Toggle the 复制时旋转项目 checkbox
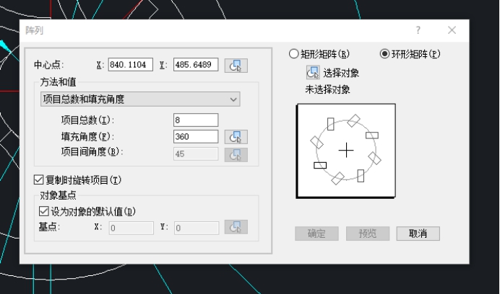Image resolution: width=500 pixels, height=294 pixels. 40,179
